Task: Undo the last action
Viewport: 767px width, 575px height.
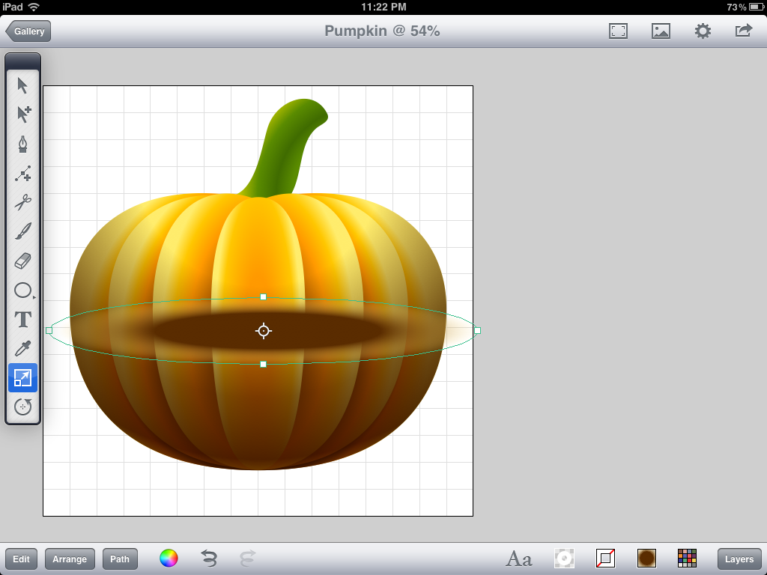Action: coord(209,559)
